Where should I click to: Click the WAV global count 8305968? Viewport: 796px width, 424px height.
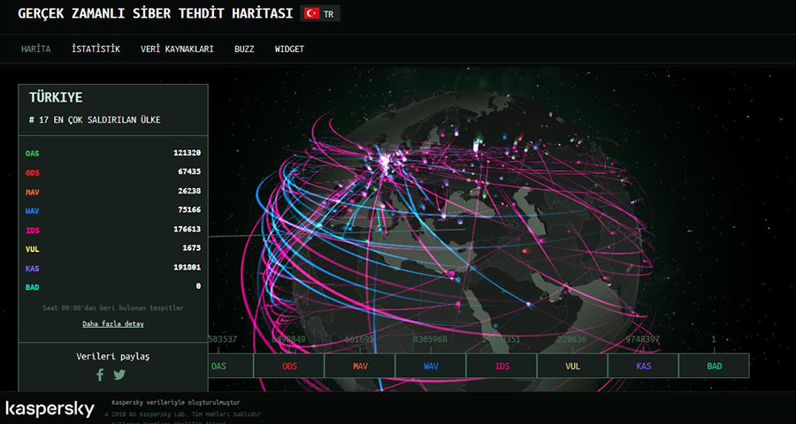pos(430,339)
